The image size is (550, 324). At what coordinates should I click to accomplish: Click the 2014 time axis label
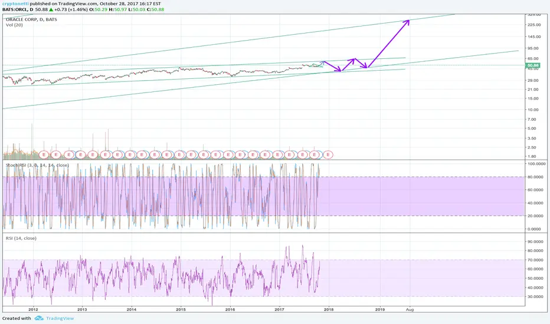(132, 309)
